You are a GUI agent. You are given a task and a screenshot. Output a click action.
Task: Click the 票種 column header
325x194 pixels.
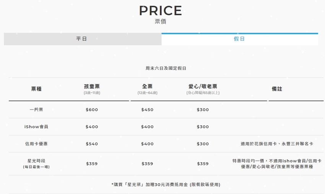coord(36,89)
